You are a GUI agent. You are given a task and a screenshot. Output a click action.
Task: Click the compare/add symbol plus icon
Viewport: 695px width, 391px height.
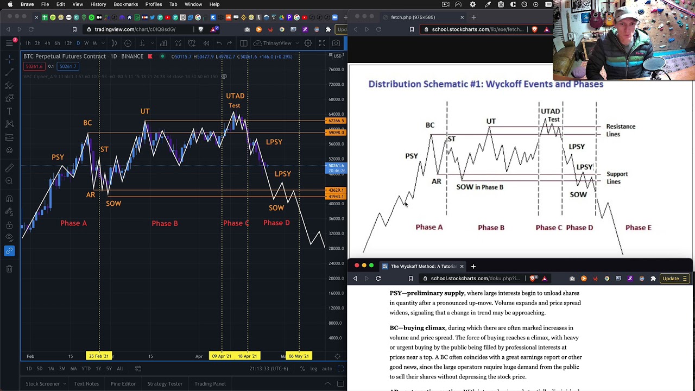click(128, 43)
